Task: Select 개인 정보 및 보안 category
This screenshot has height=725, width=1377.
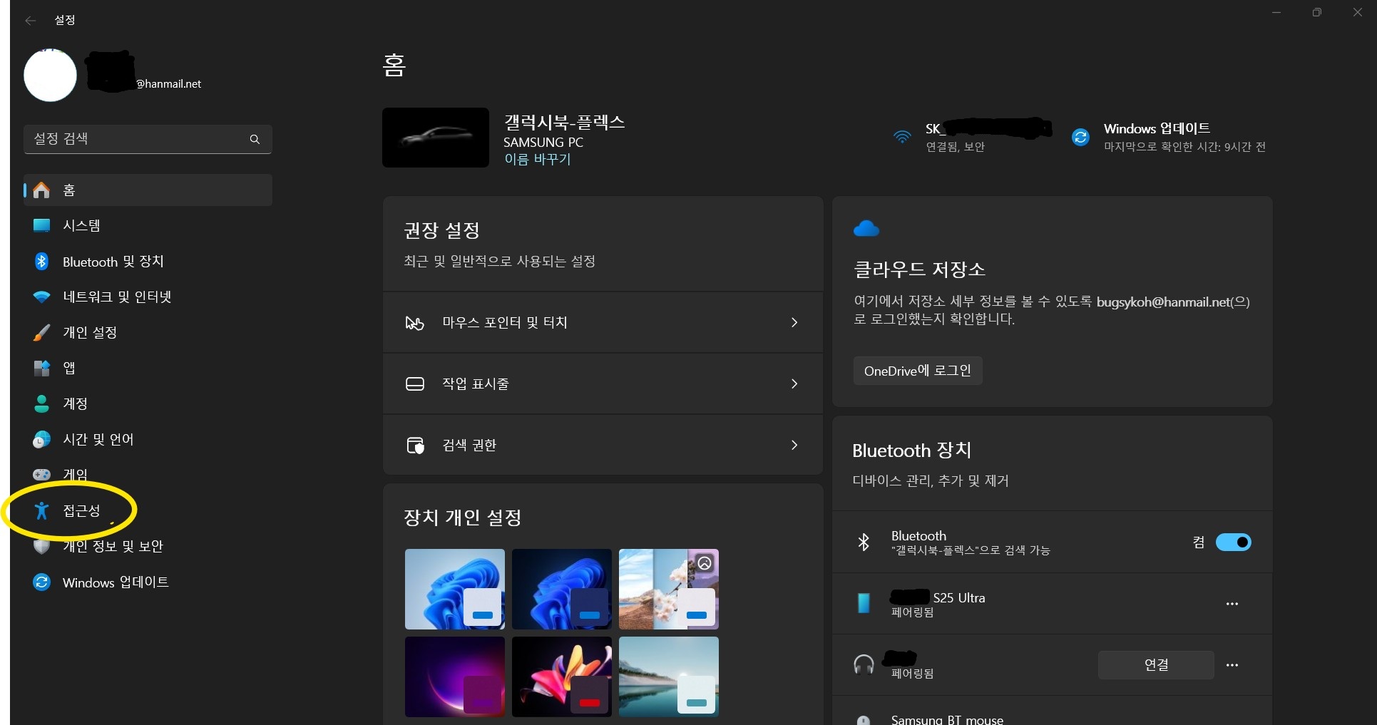Action: pyautogui.click(x=148, y=547)
